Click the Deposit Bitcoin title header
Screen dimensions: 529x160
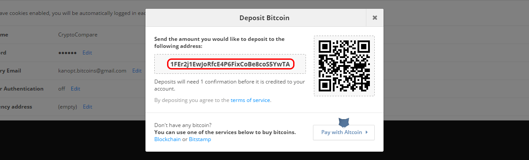coord(264,18)
